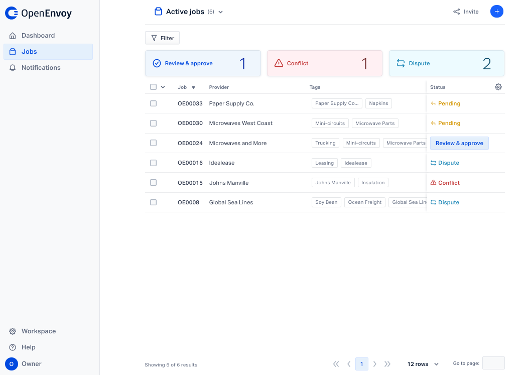527x375 pixels.
Task: Click Pending status for OE00033
Action: [x=446, y=103]
